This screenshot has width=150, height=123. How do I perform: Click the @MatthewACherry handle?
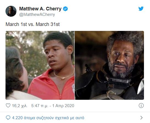pos(37,14)
